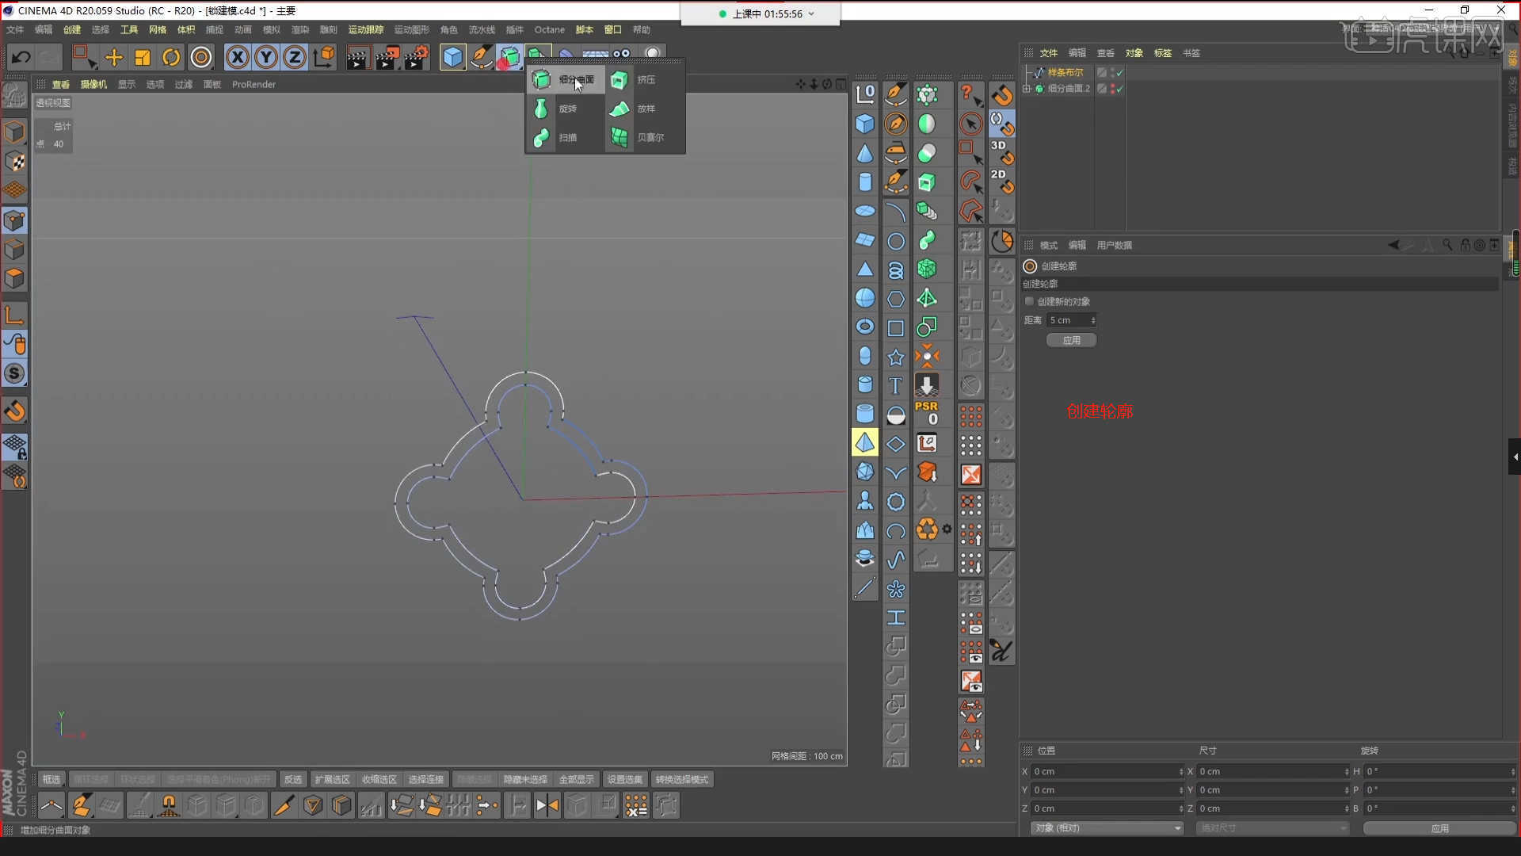
Task: Select the Star spline palette icon
Action: 896,357
